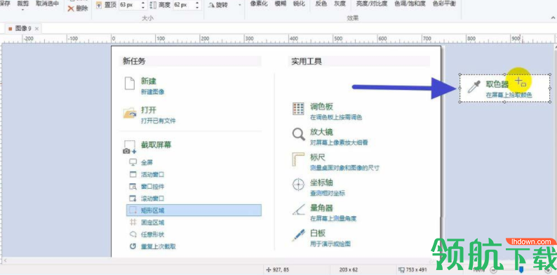Click the 用于演示或绘图 description
Image resolution: width=557 pixels, height=275 pixels.
(x=330, y=243)
